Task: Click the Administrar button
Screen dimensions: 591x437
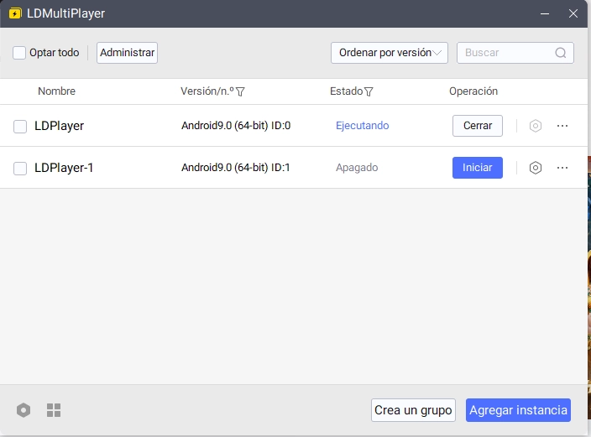Action: pos(127,53)
